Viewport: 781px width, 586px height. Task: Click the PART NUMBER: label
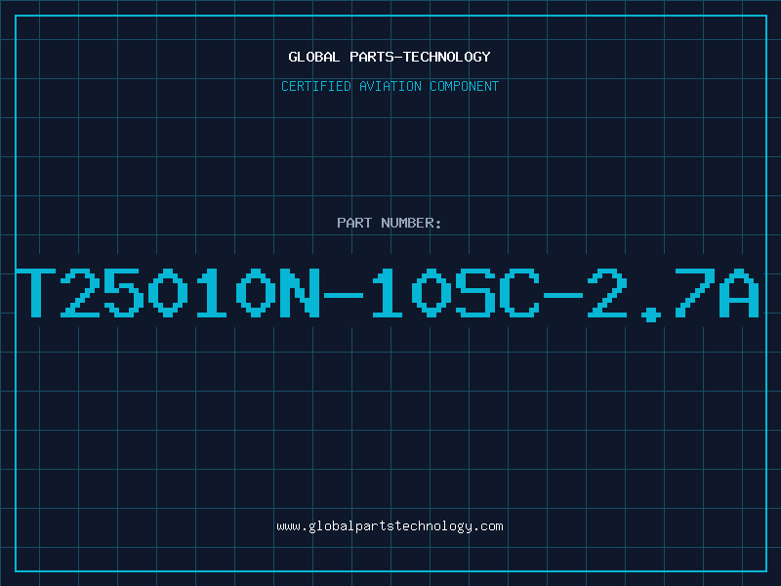click(x=390, y=223)
